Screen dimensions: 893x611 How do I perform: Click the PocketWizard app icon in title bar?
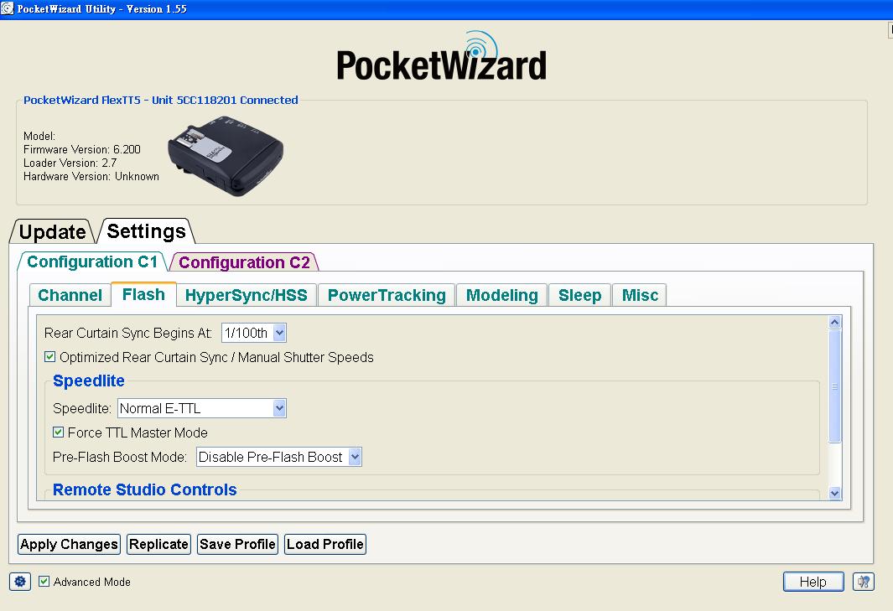[8, 8]
